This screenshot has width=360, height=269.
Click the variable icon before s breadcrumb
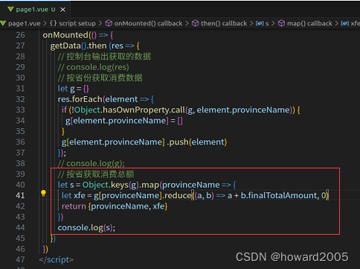tap(260, 24)
